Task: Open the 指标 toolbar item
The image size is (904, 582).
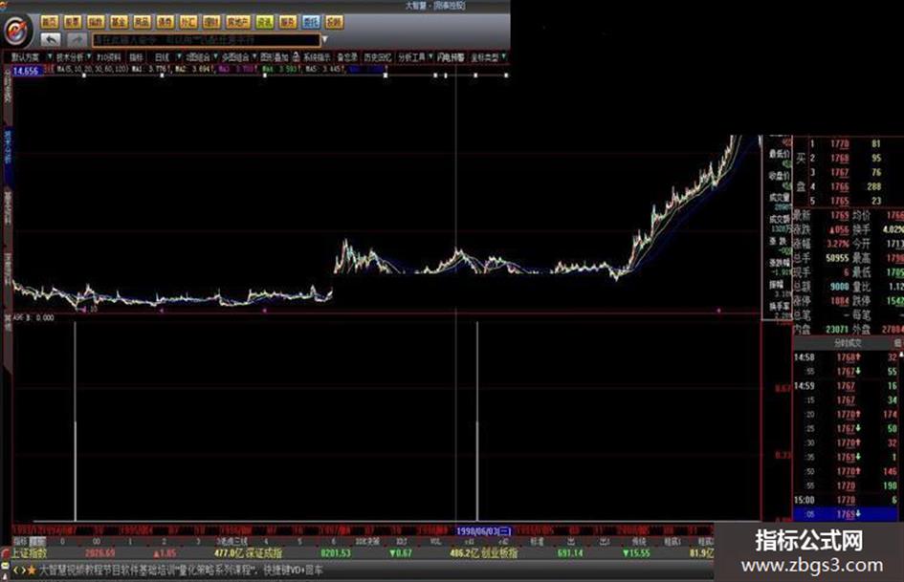Action: pos(136,57)
